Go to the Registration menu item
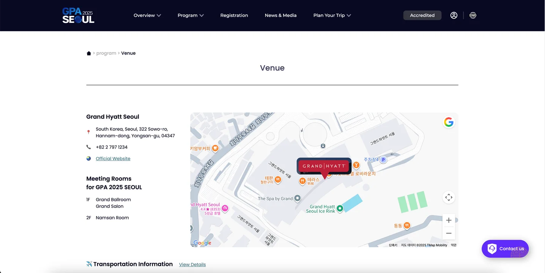Screen dimensions: 545x273 (234, 15)
